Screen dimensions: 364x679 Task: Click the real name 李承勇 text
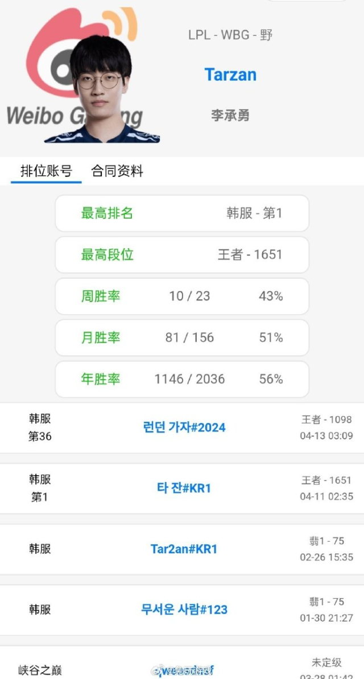[230, 114]
